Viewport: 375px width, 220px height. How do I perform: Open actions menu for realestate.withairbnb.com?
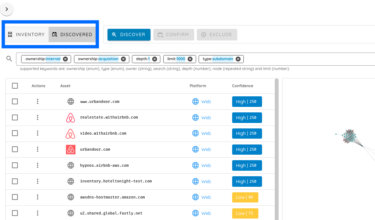38,117
